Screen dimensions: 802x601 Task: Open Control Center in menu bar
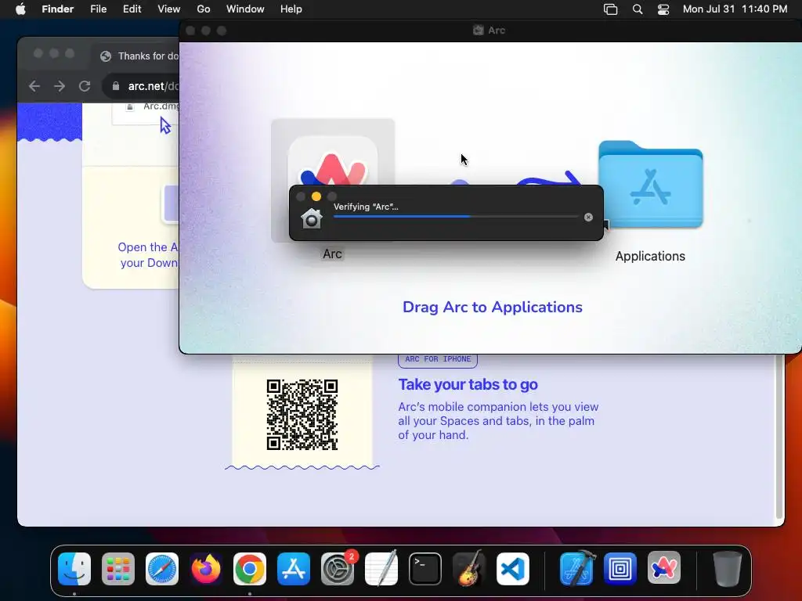click(663, 9)
